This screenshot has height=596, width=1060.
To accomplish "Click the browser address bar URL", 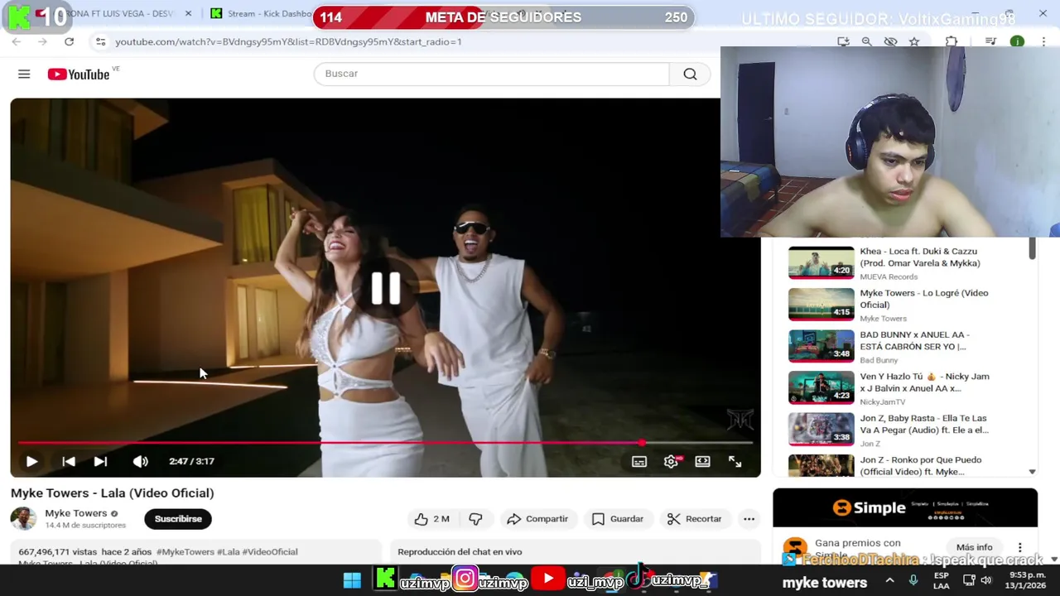I will (288, 41).
